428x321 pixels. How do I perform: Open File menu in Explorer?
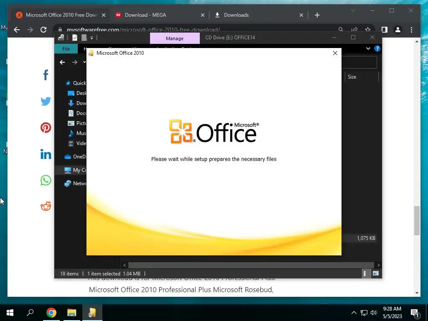click(x=66, y=49)
